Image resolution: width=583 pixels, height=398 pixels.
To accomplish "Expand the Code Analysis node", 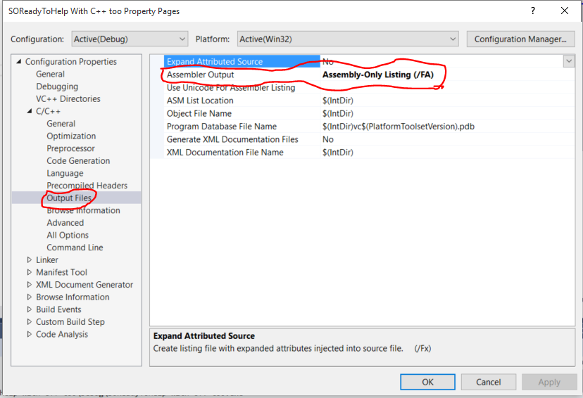I will click(30, 334).
